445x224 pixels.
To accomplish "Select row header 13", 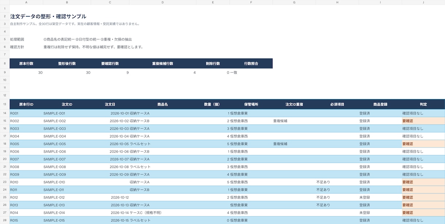I will coord(5,104).
